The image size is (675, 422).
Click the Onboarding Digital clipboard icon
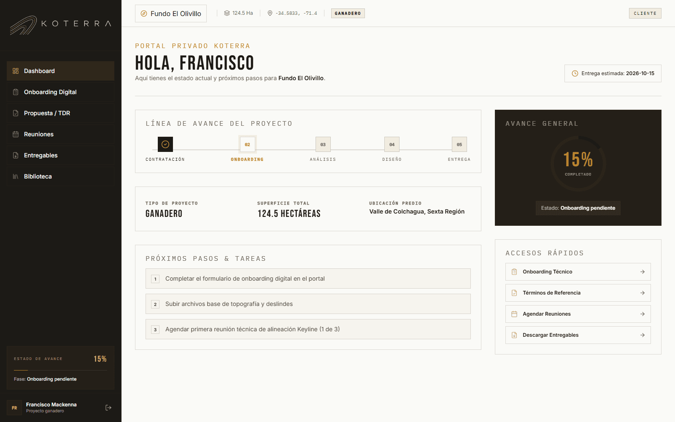[16, 92]
